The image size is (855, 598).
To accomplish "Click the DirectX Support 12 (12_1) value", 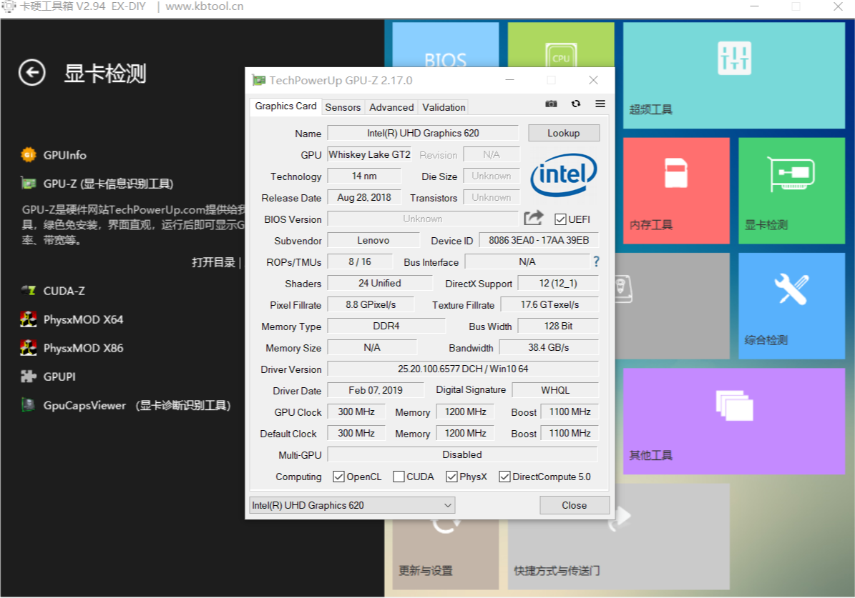I will [558, 283].
